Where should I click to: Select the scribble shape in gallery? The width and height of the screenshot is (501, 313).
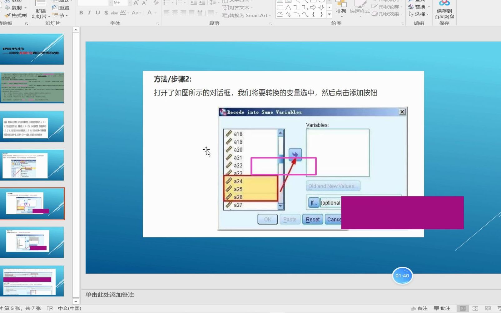pos(288,14)
